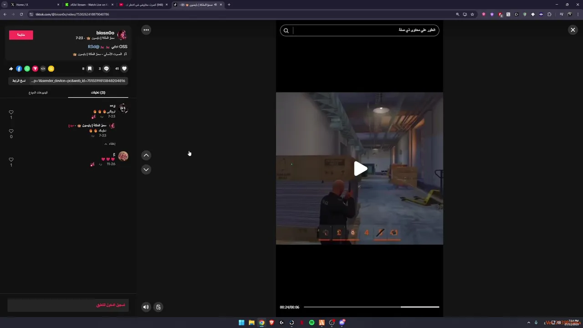
Task: Like the video with the heart icon
Action: [x=124, y=69]
